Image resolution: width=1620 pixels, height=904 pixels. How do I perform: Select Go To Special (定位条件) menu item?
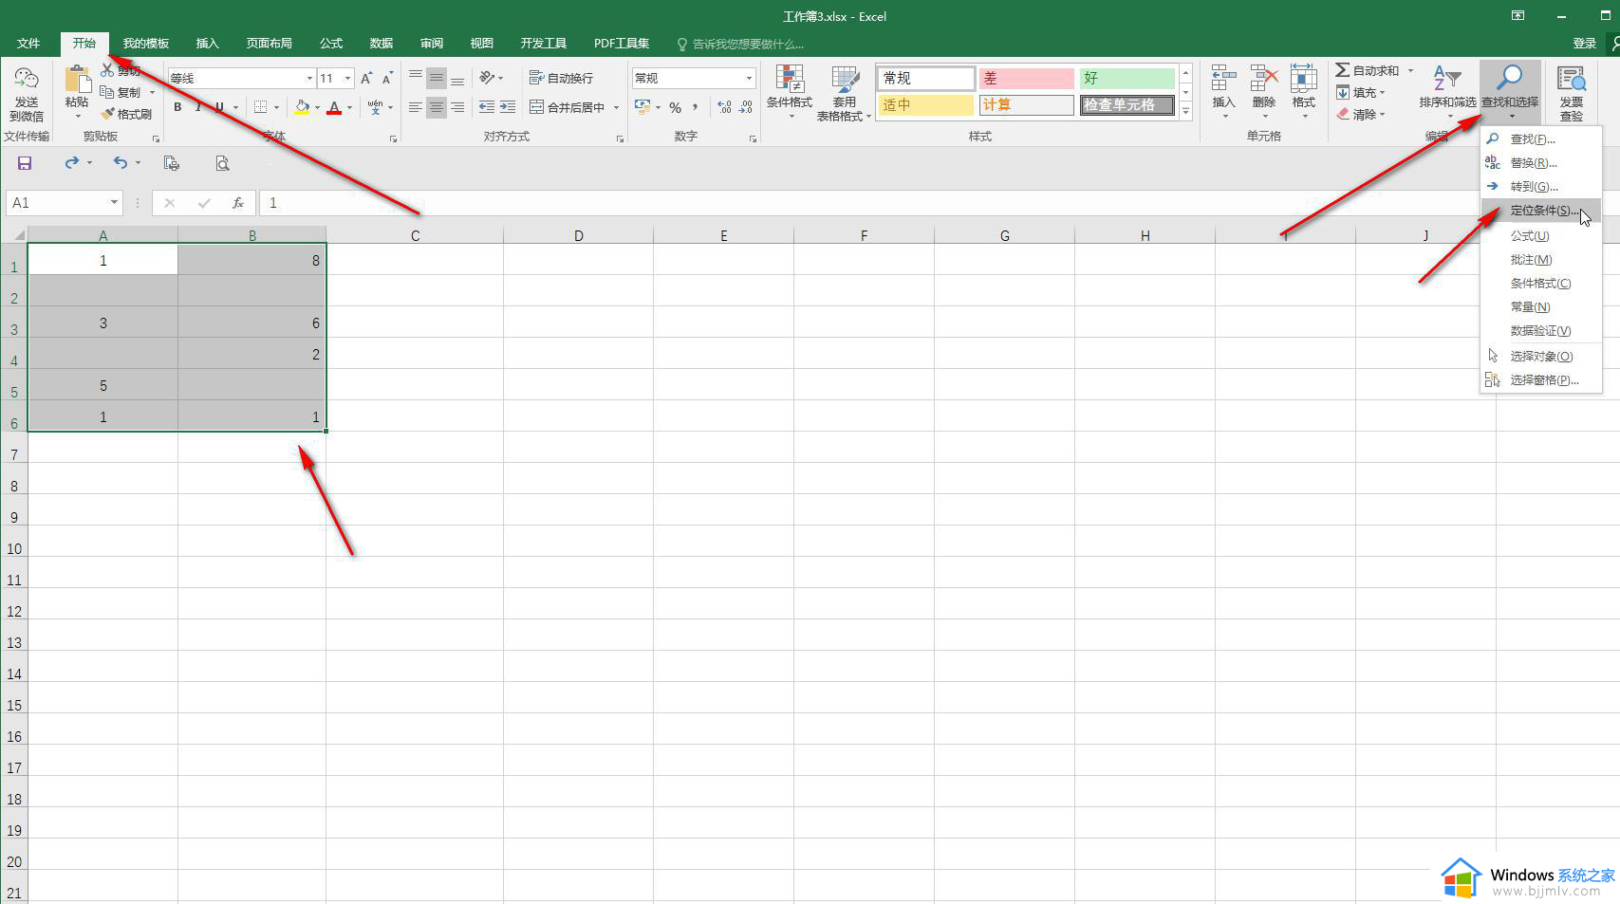pos(1542,211)
